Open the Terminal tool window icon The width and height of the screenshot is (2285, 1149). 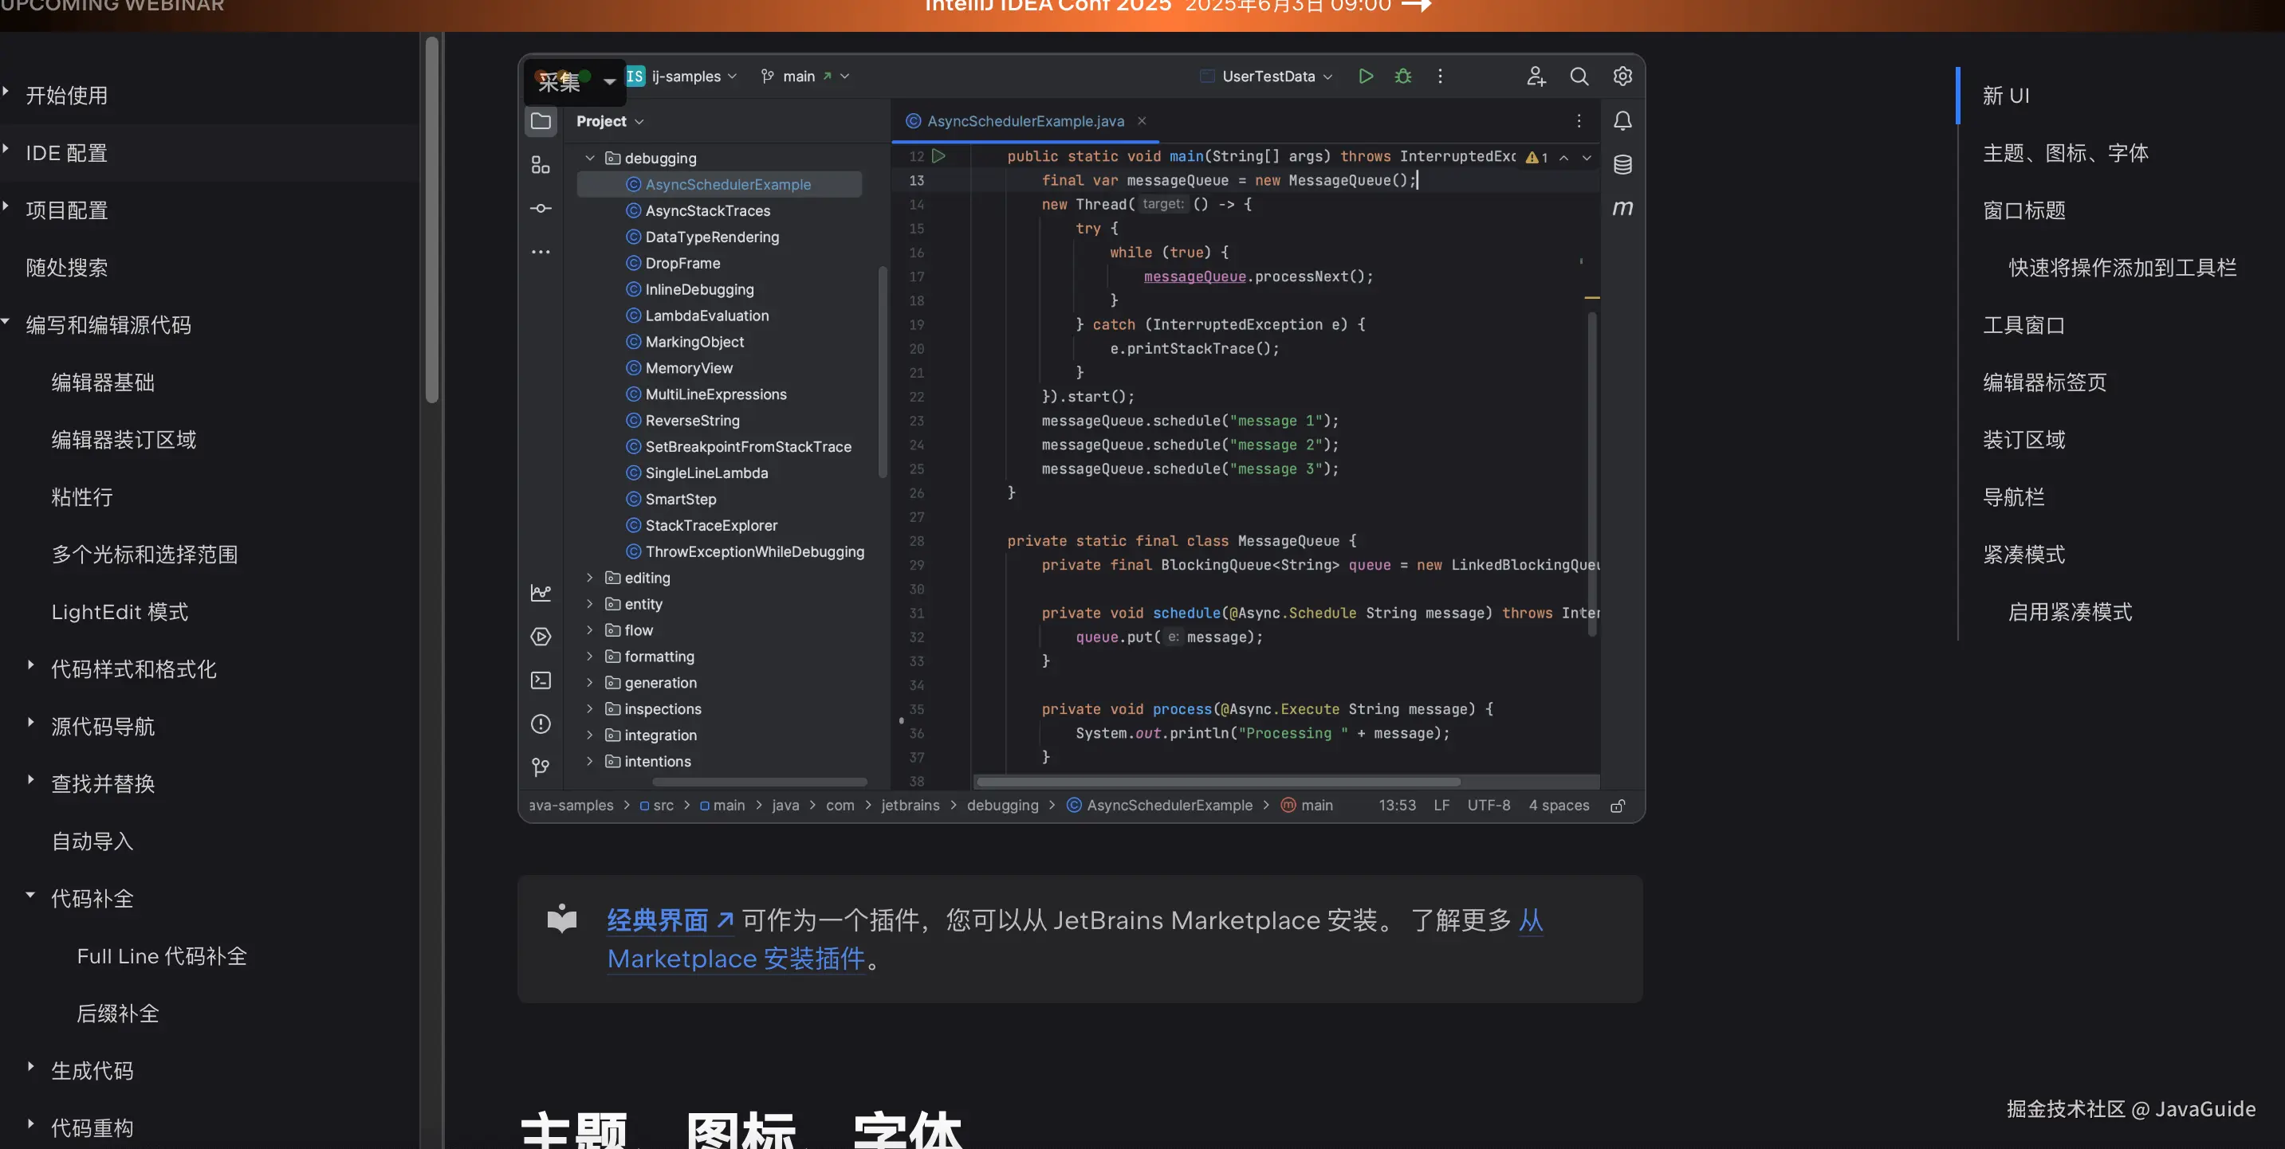[x=541, y=680]
